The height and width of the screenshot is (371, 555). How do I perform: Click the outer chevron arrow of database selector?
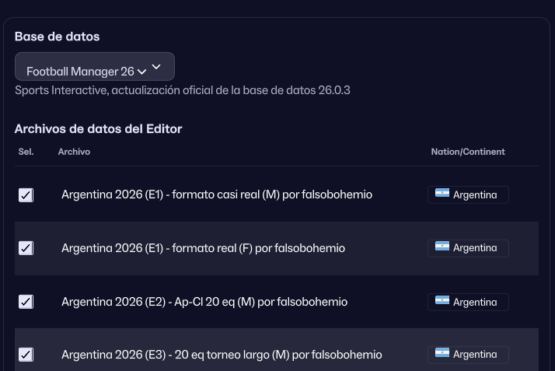[x=156, y=67]
